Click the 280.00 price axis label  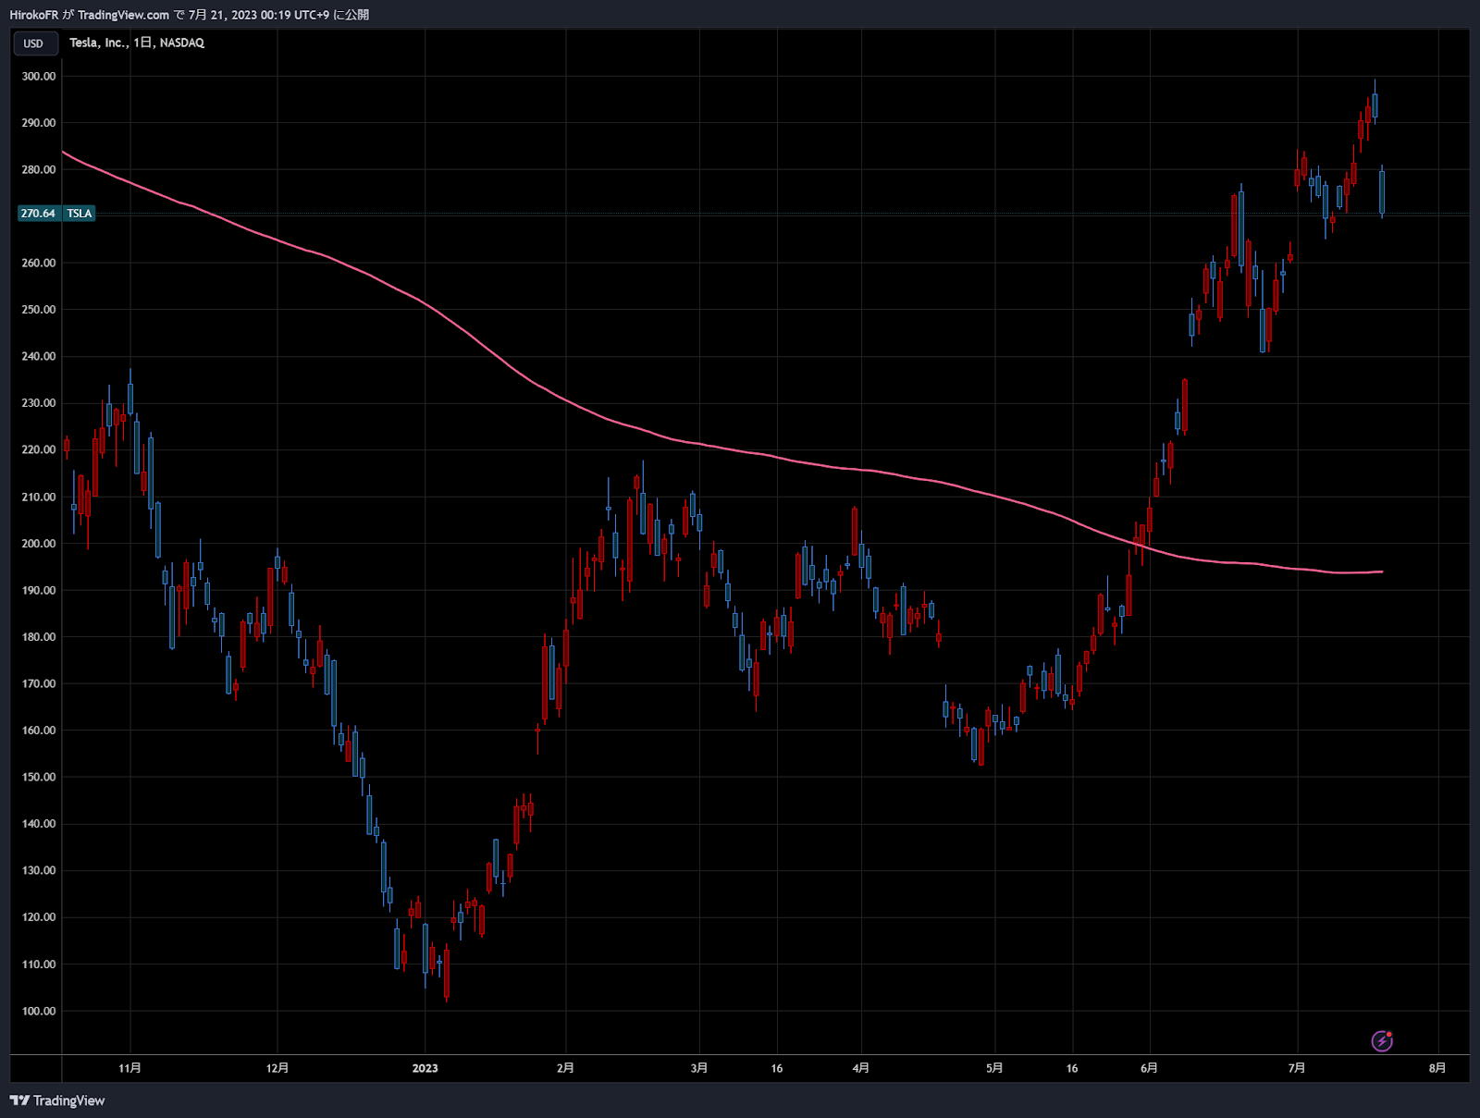tap(39, 170)
